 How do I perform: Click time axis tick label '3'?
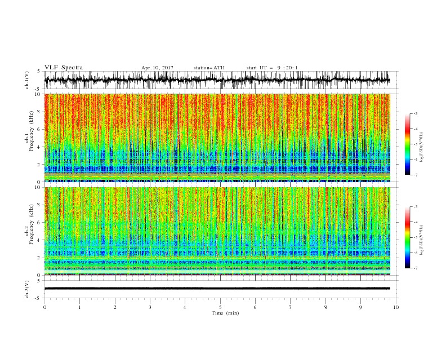(150, 307)
